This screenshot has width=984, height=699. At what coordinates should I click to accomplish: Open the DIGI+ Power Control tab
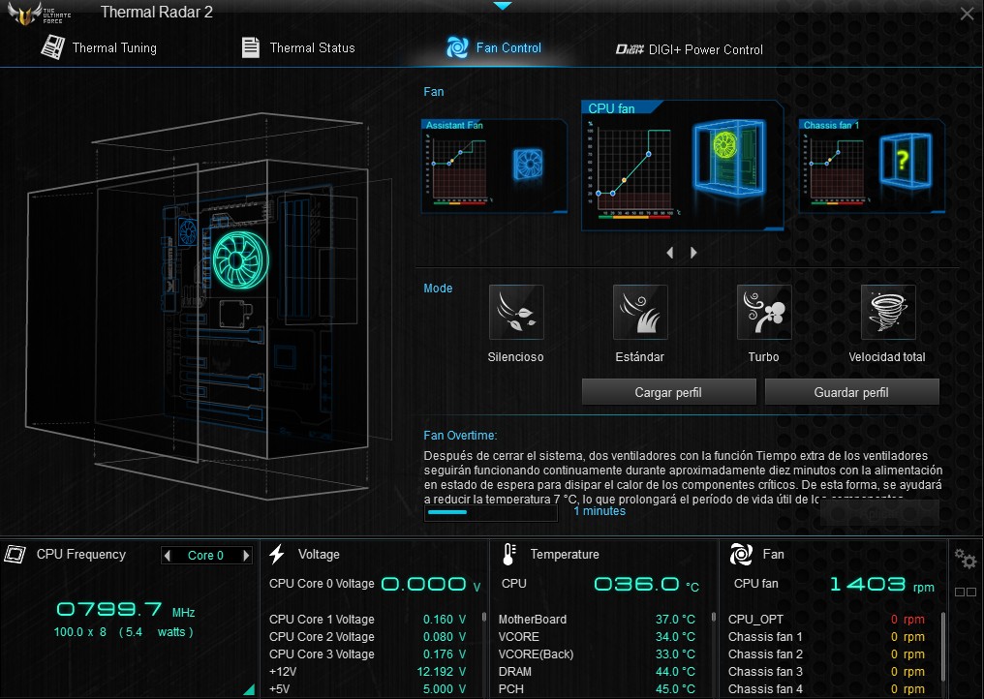tap(689, 49)
